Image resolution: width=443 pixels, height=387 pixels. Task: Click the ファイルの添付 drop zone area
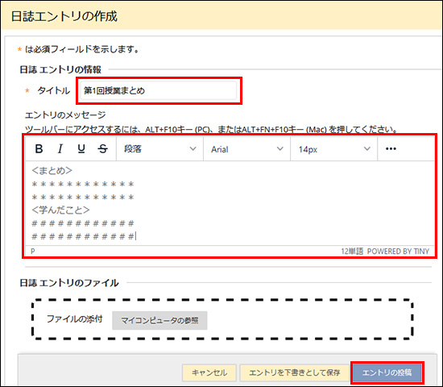(x=222, y=319)
